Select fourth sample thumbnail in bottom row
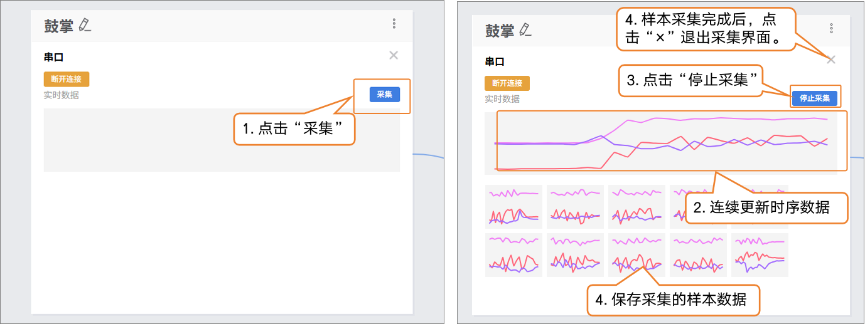This screenshot has height=324, width=865. (x=698, y=255)
